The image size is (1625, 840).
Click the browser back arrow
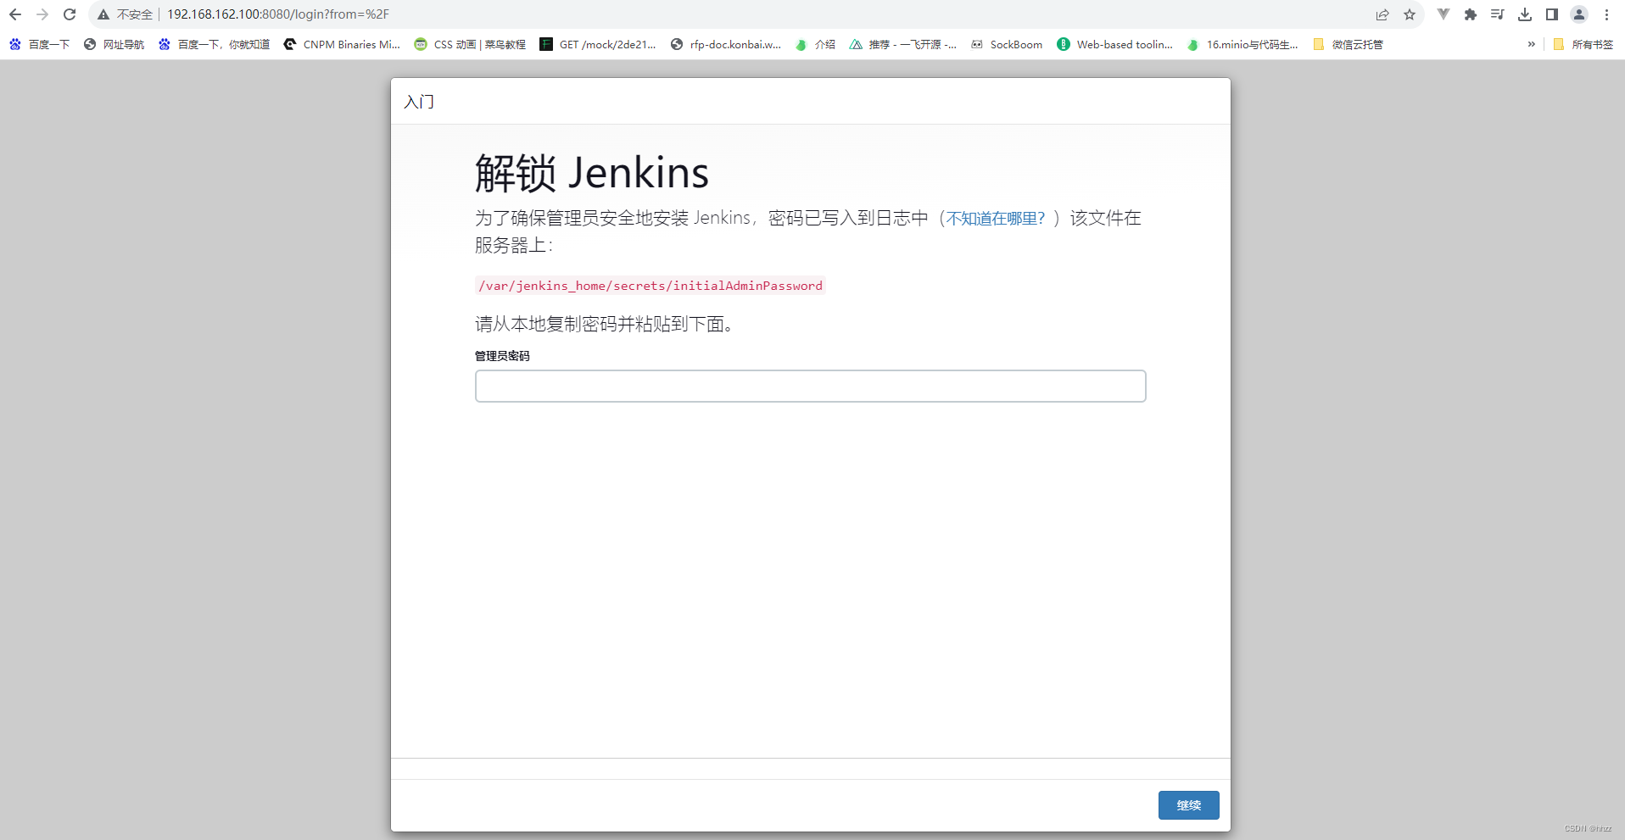[x=15, y=14]
